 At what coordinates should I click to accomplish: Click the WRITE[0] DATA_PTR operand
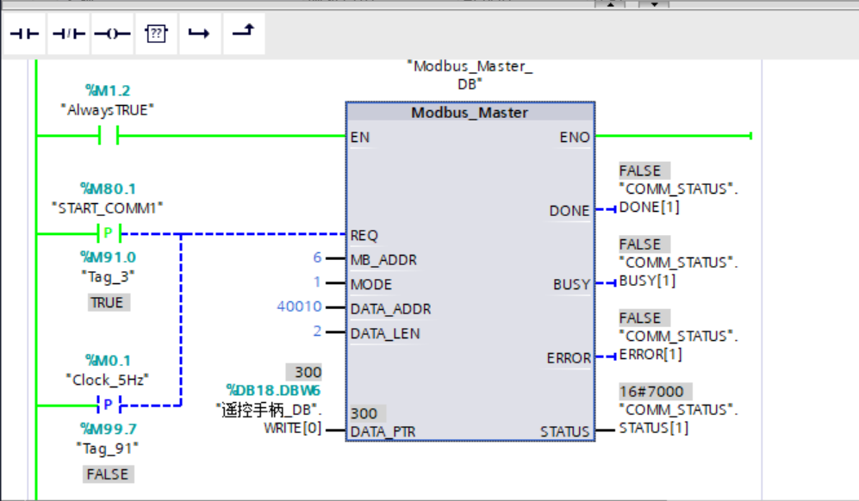(293, 428)
